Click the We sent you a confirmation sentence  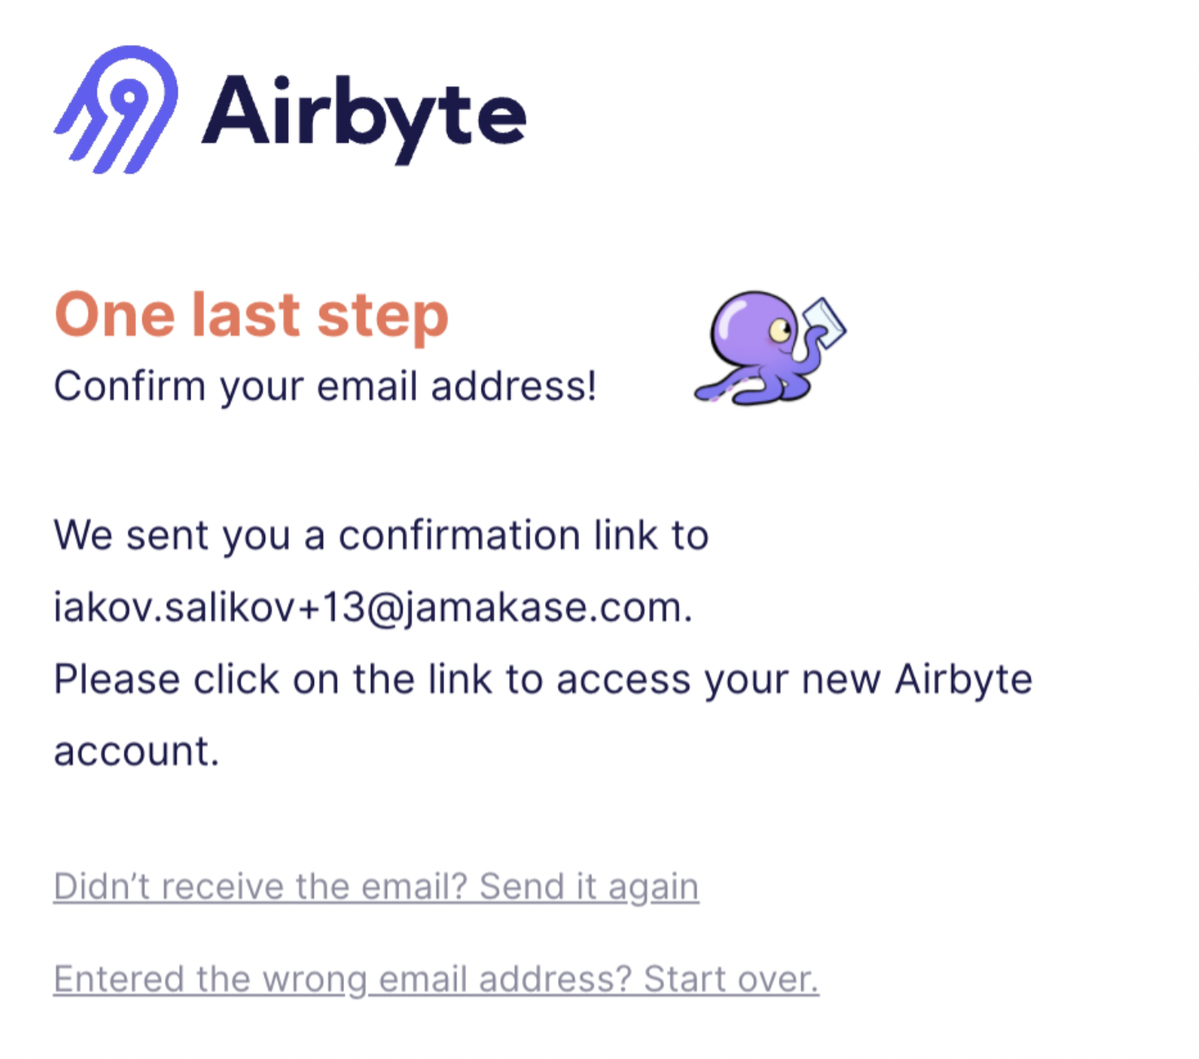(x=381, y=534)
